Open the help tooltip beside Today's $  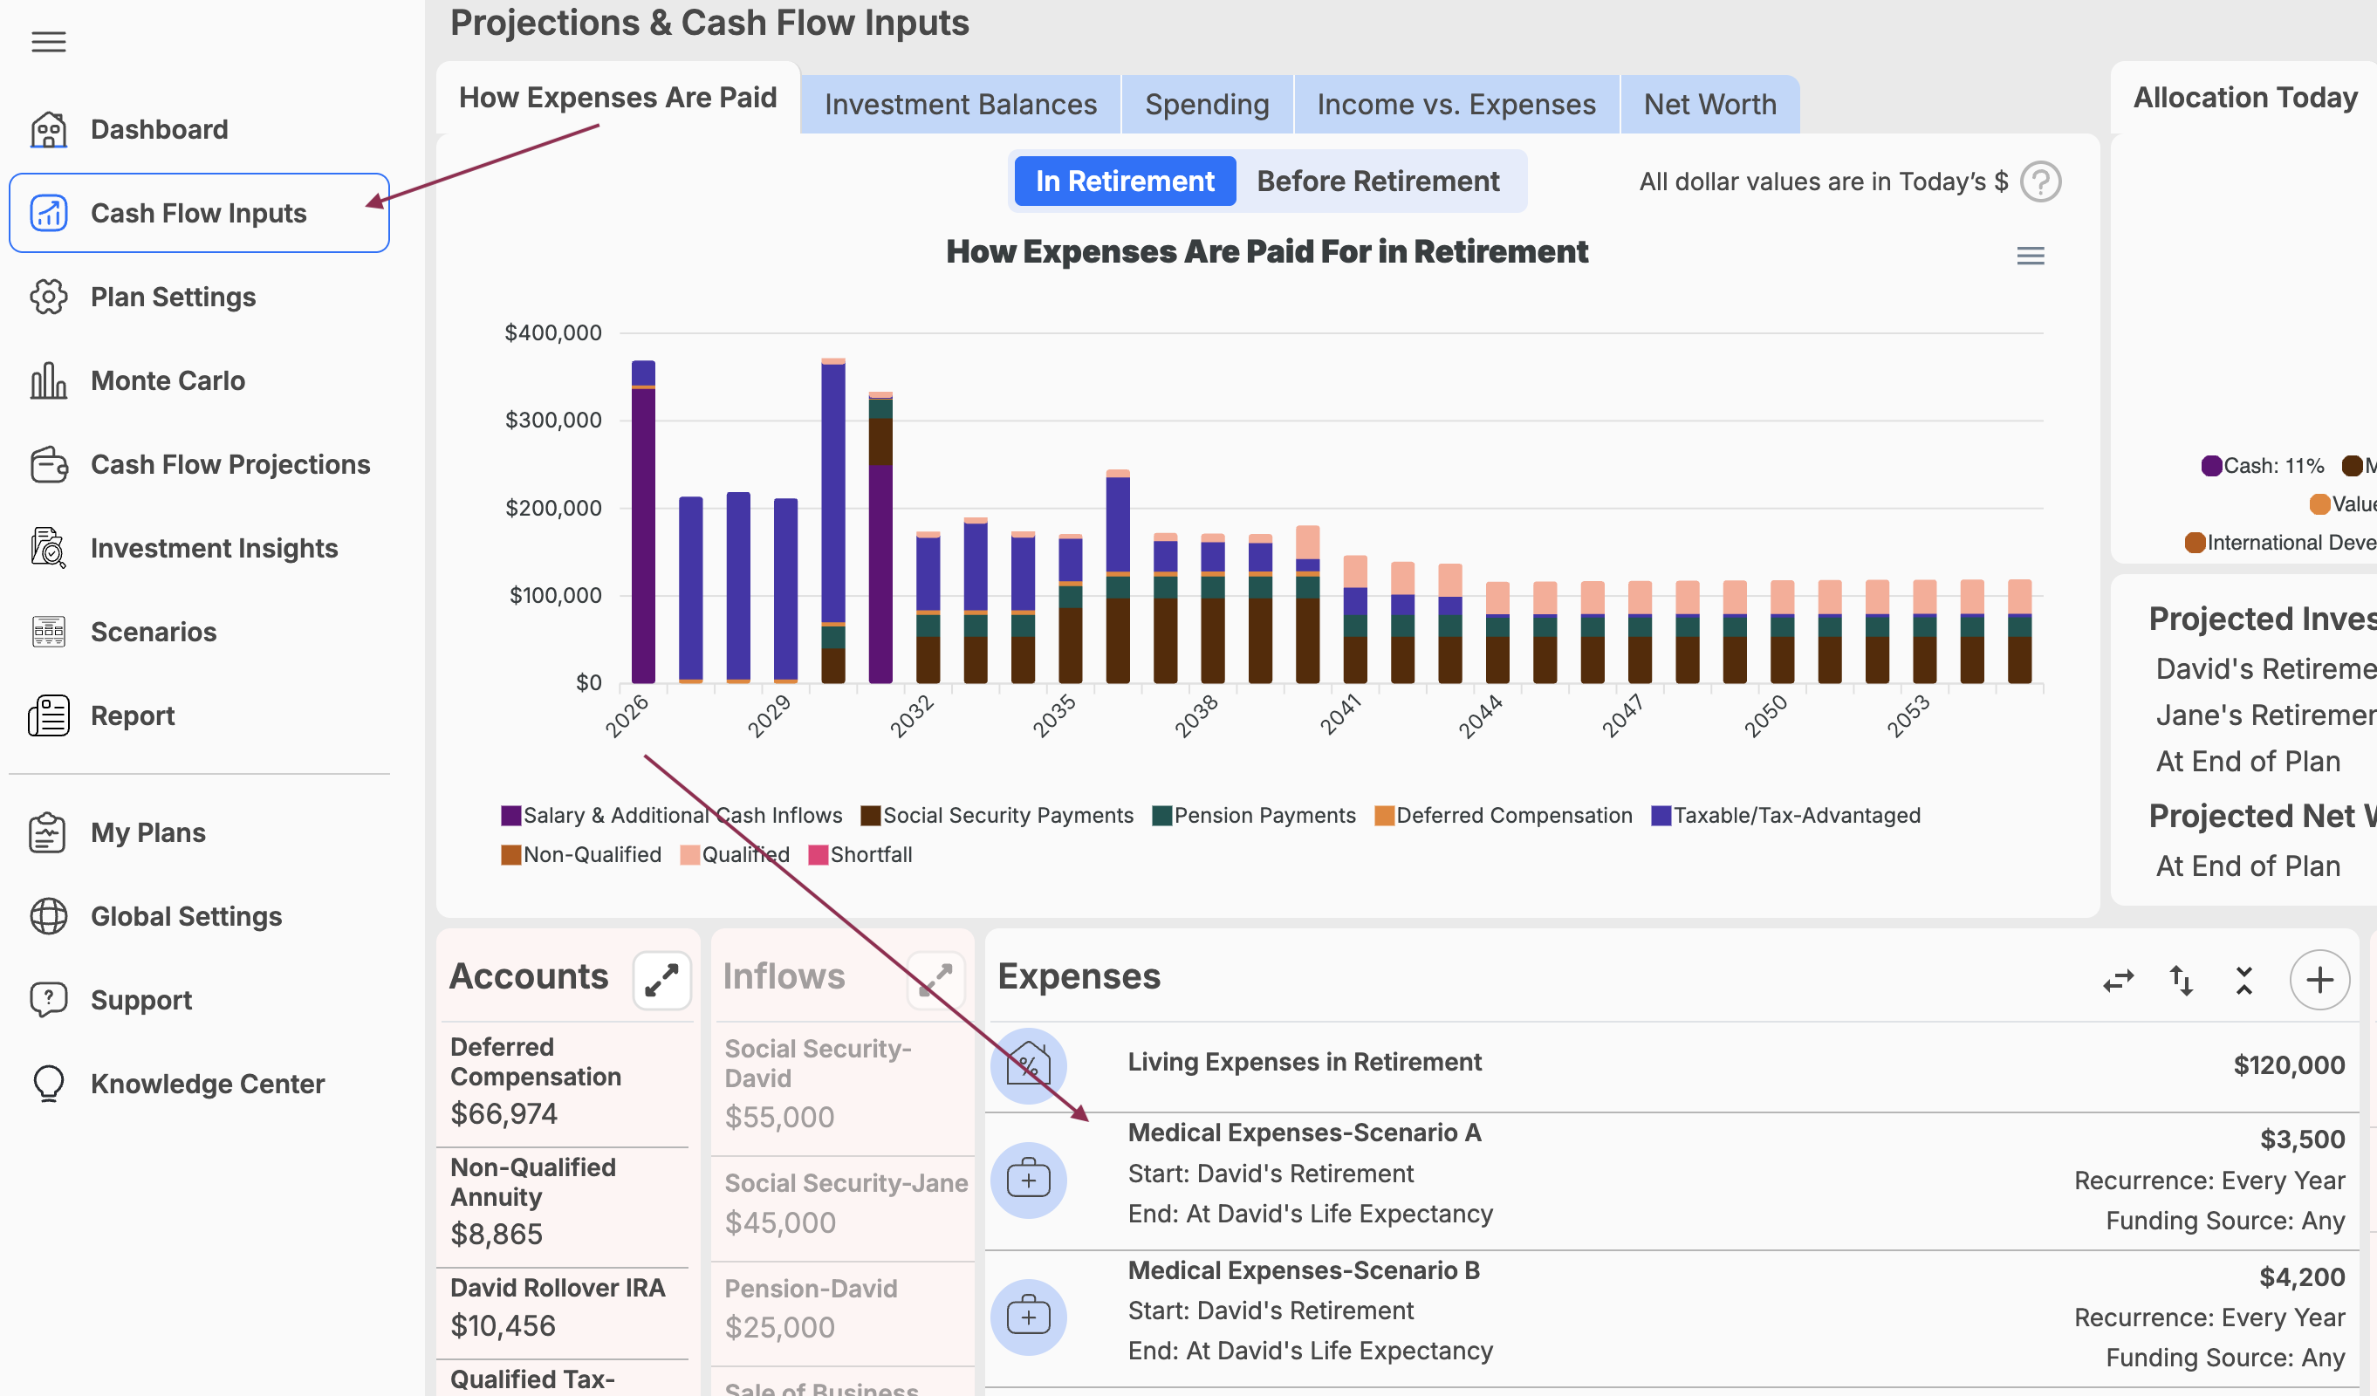(x=2041, y=181)
